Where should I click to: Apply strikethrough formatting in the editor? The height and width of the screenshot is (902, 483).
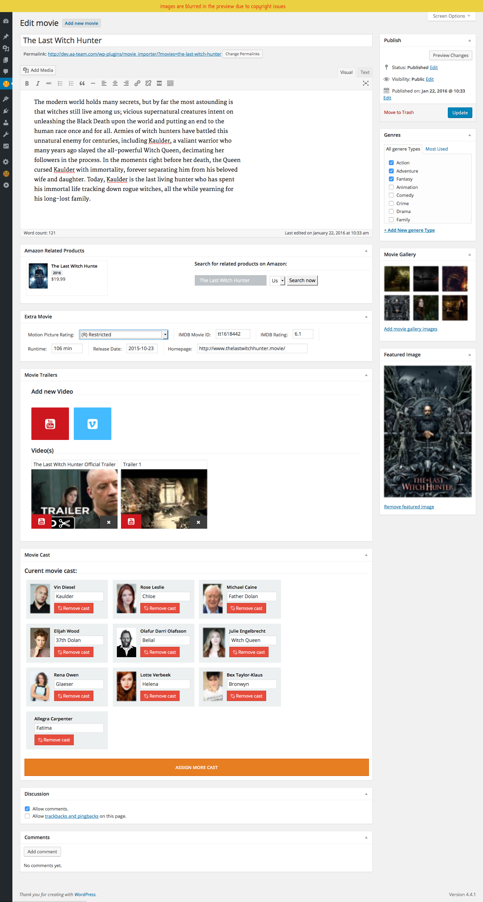point(49,83)
